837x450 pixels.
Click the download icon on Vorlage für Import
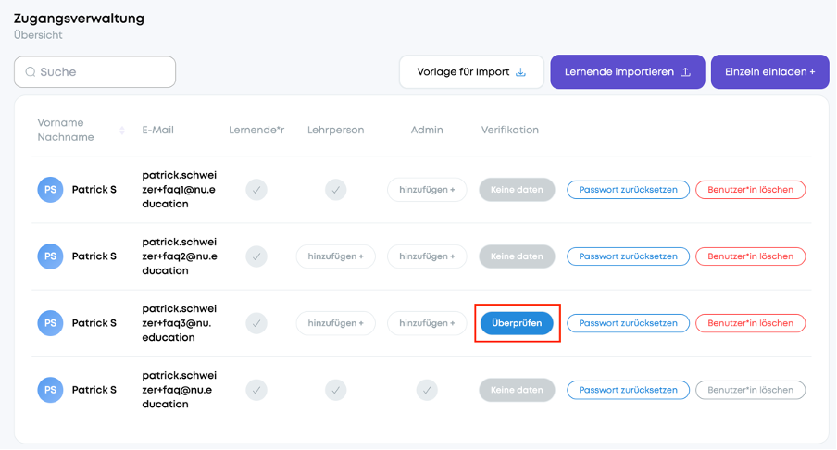521,72
